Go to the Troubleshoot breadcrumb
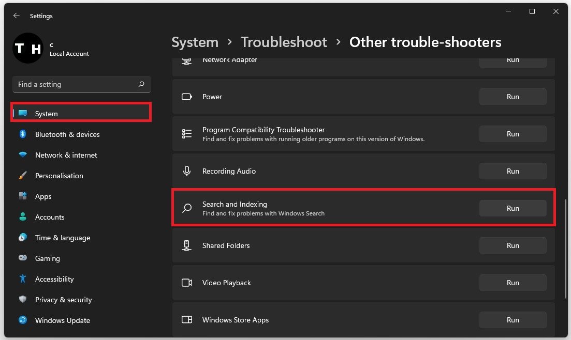The height and width of the screenshot is (340, 571). pos(284,42)
